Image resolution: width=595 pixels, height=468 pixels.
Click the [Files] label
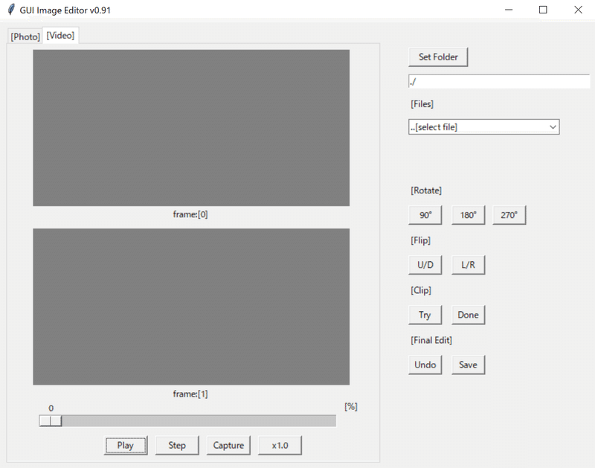click(422, 104)
